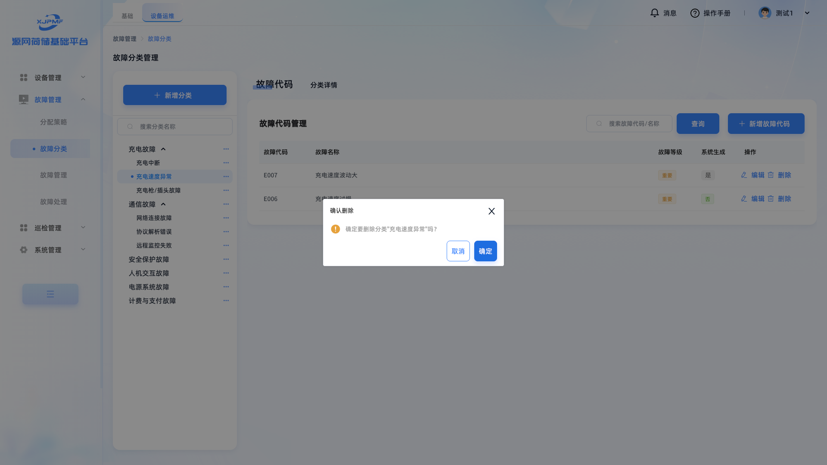The height and width of the screenshot is (465, 827).
Task: Click the 取消 button in dialog
Action: coord(458,251)
